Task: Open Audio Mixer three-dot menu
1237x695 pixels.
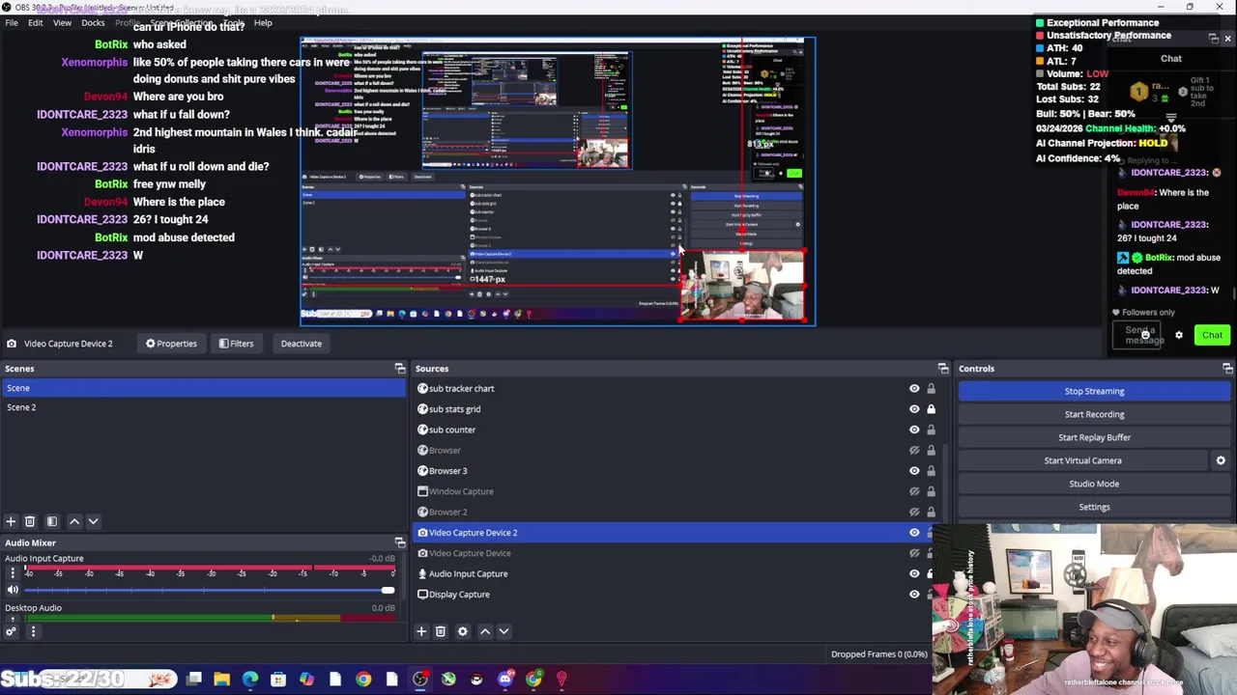Action: click(x=33, y=632)
